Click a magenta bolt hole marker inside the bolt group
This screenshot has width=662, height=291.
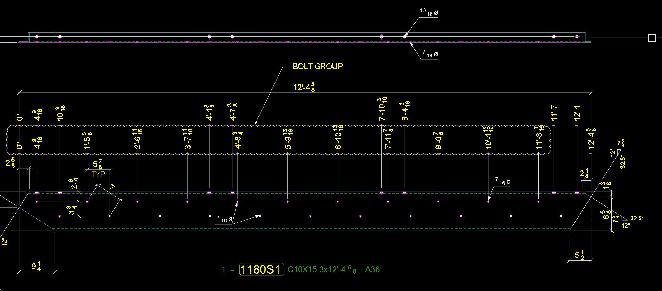pos(381,193)
